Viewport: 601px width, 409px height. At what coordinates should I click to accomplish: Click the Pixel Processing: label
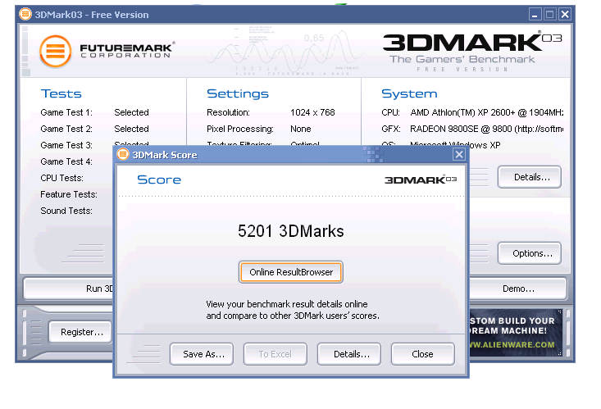pos(240,129)
